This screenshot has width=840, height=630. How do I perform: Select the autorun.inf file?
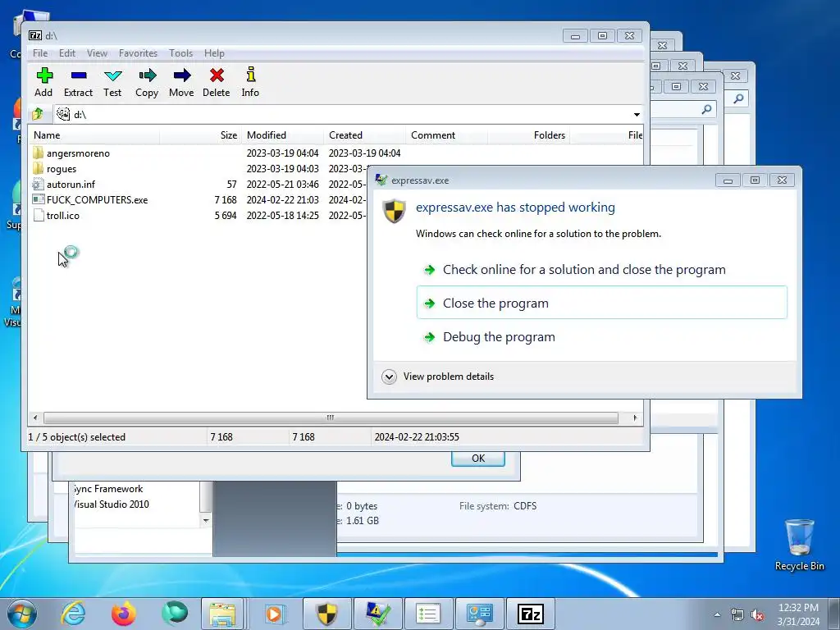[x=71, y=185]
